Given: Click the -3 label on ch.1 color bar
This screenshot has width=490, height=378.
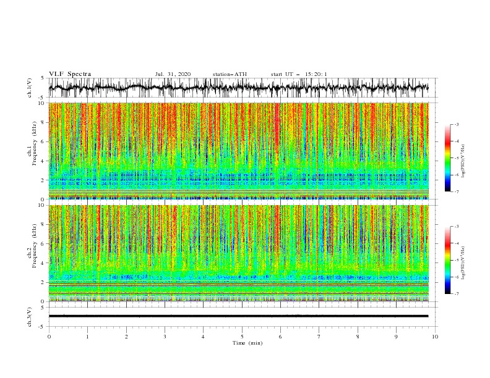Looking at the screenshot, I should (456, 124).
